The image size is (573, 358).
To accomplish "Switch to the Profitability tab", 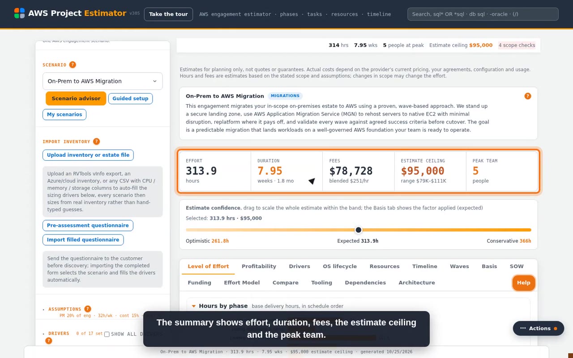I will [259, 266].
